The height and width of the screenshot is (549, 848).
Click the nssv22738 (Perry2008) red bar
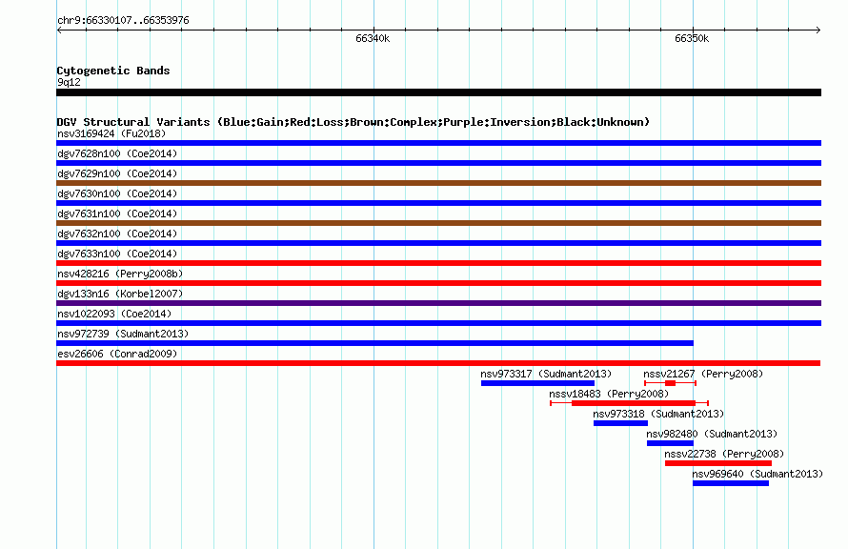click(718, 463)
